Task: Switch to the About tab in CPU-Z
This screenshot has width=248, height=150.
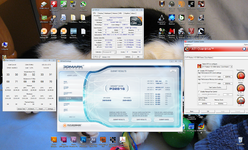Action: coord(133,13)
